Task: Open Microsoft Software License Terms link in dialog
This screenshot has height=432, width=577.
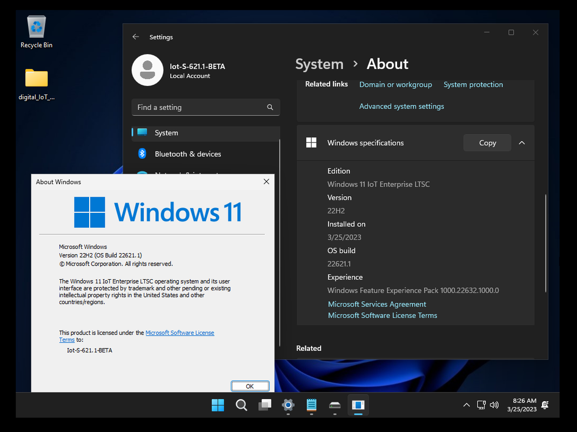Action: [179, 333]
